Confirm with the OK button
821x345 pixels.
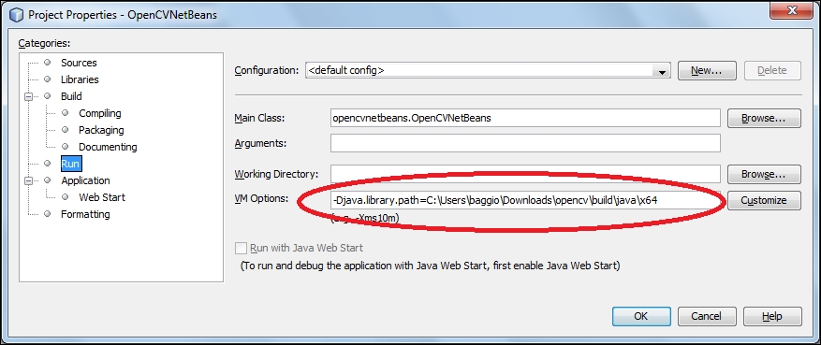pos(641,316)
